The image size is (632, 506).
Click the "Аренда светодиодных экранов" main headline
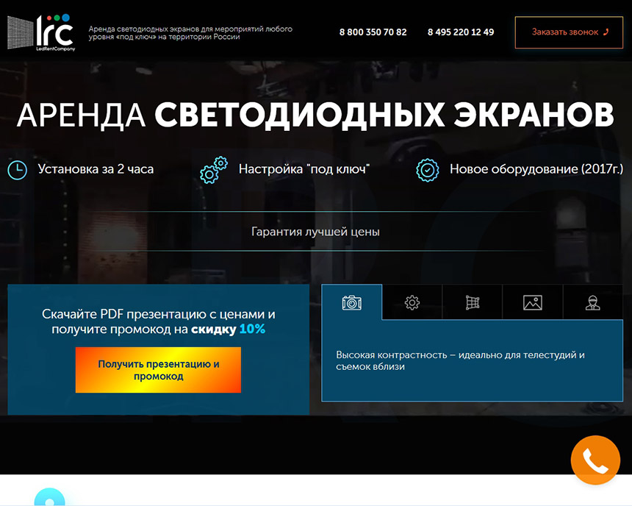(x=315, y=115)
